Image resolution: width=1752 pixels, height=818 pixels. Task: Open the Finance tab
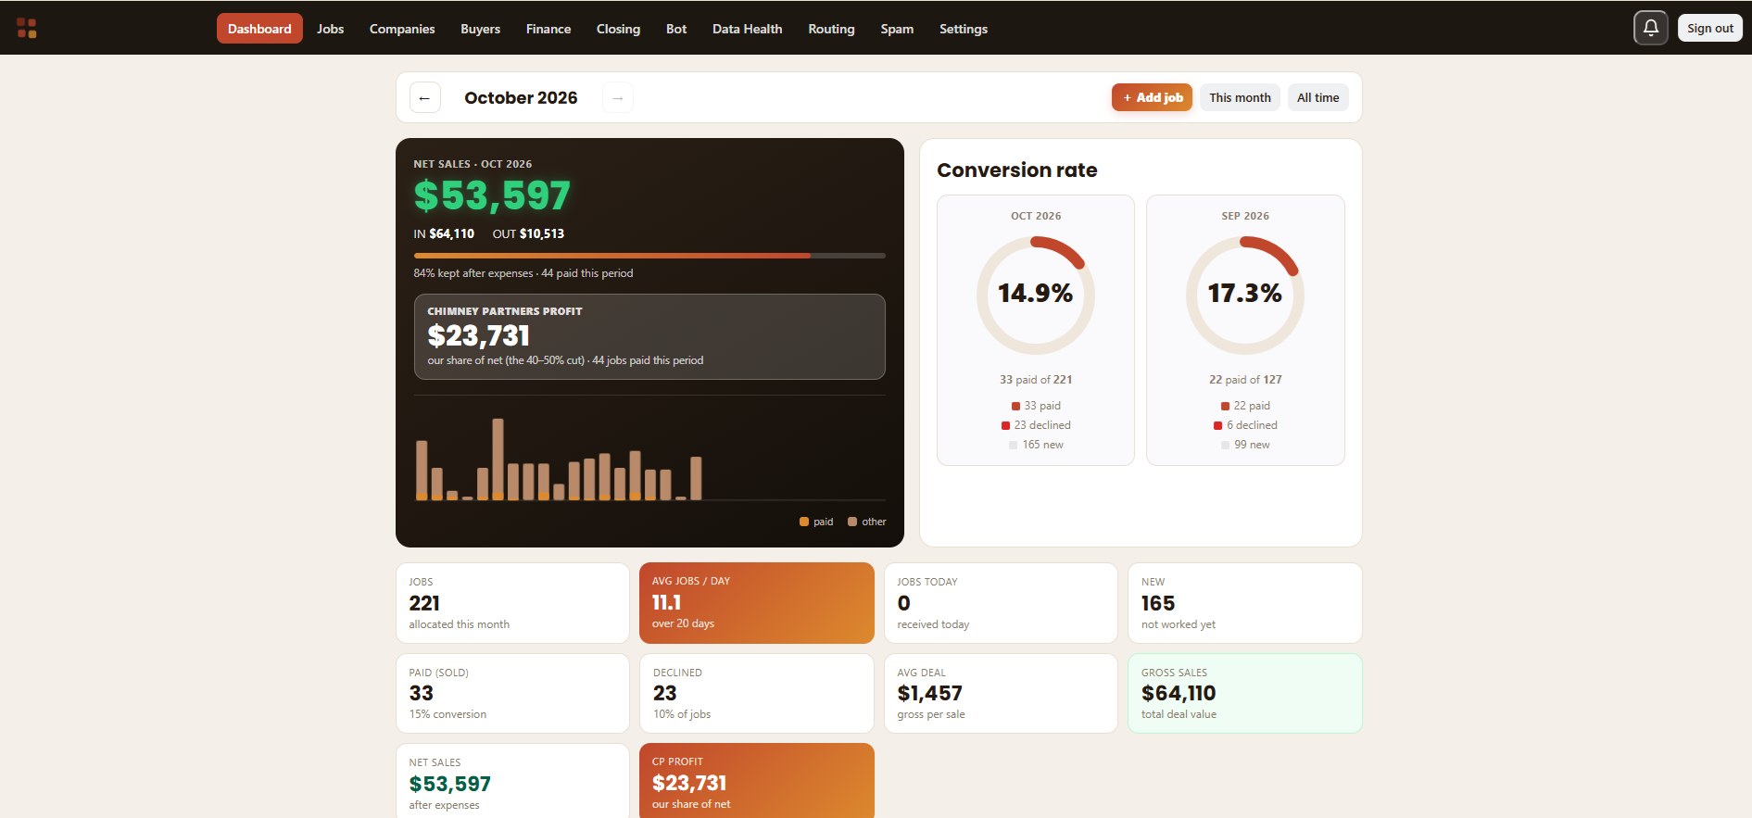[x=548, y=29]
